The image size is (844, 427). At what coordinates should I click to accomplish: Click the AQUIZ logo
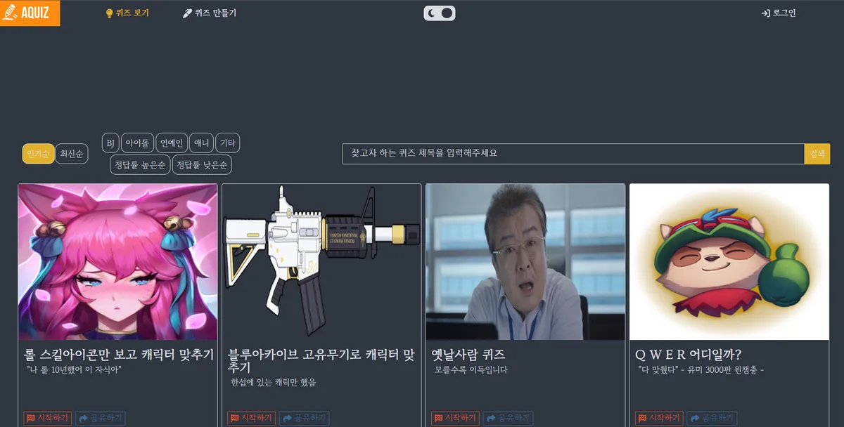tap(30, 13)
